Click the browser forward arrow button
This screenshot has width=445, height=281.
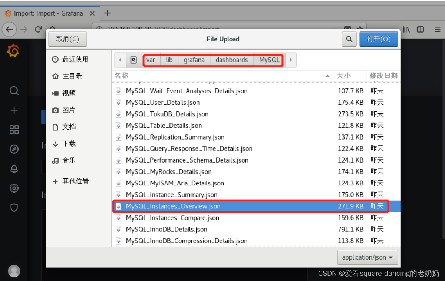(24, 29)
